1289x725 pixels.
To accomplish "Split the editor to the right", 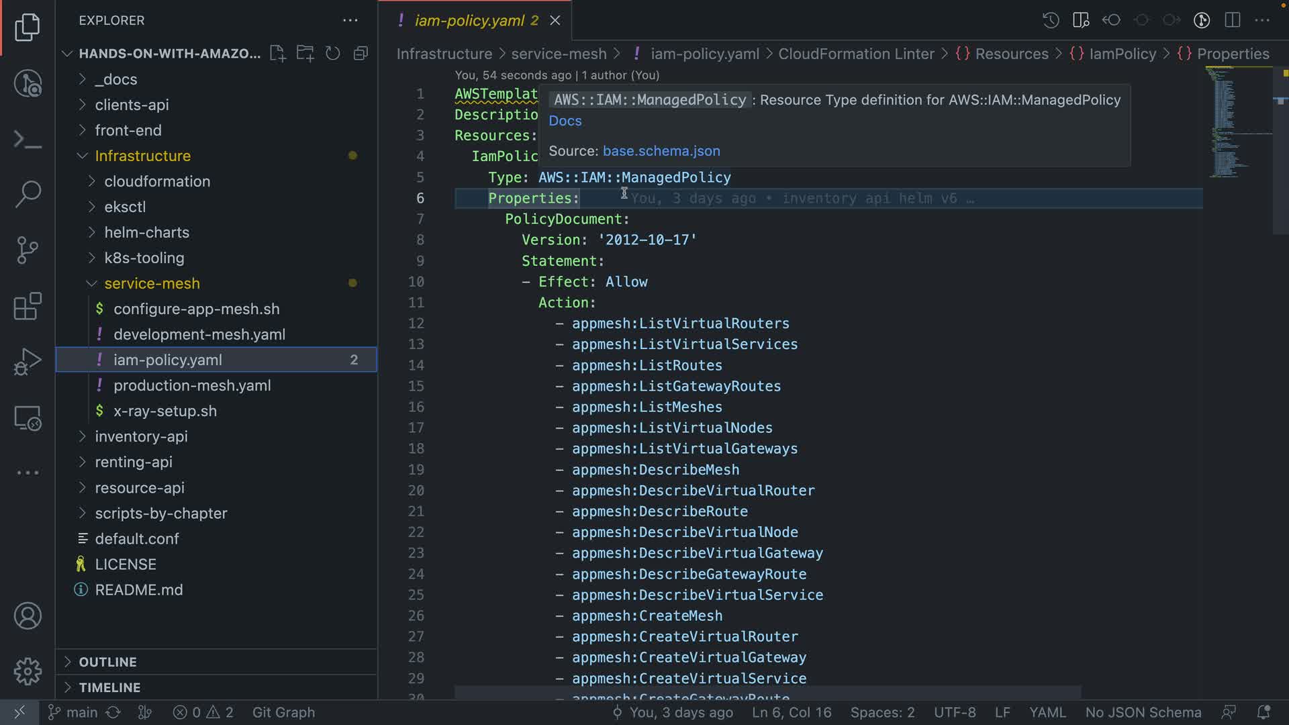I will (x=1233, y=20).
